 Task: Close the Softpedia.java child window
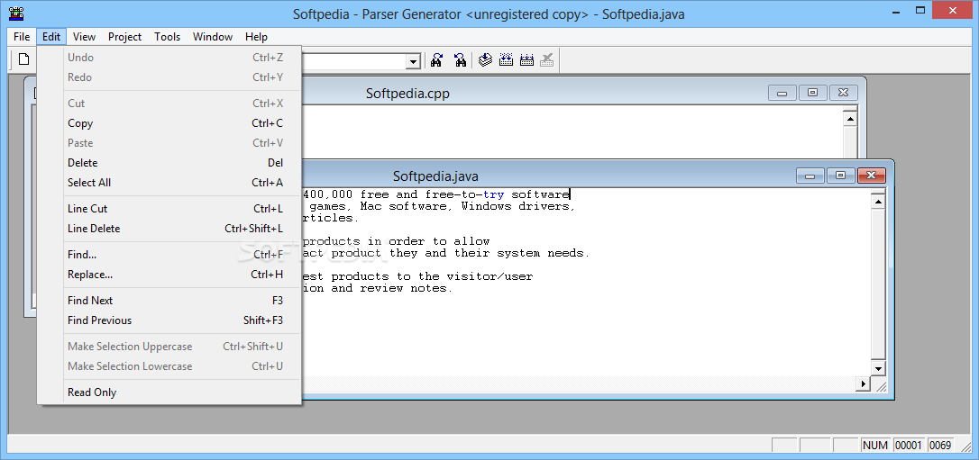coord(872,176)
